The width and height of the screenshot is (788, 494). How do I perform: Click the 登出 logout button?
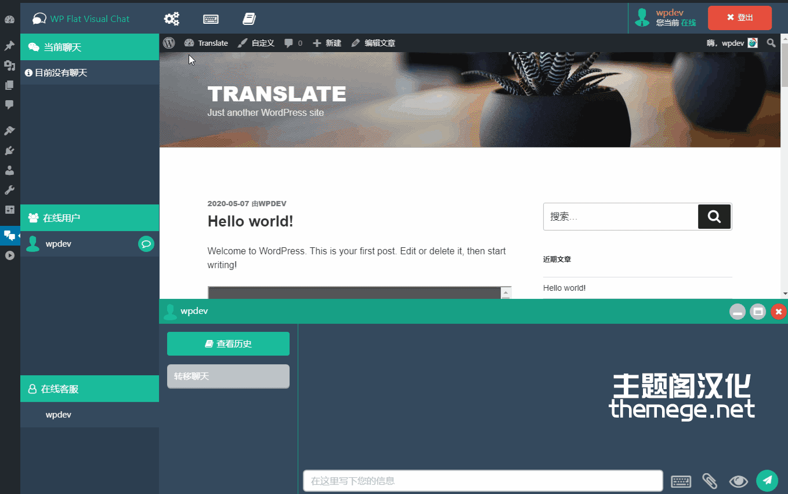(740, 17)
